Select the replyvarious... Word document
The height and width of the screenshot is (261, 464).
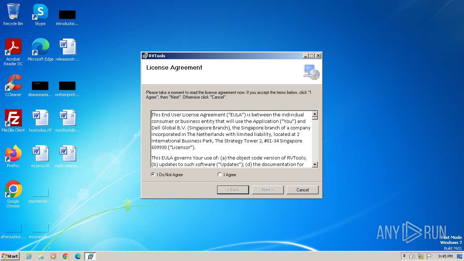(x=67, y=157)
